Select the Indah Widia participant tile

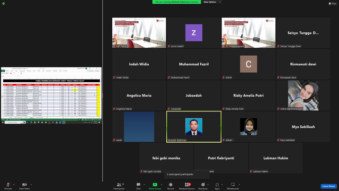click(139, 64)
